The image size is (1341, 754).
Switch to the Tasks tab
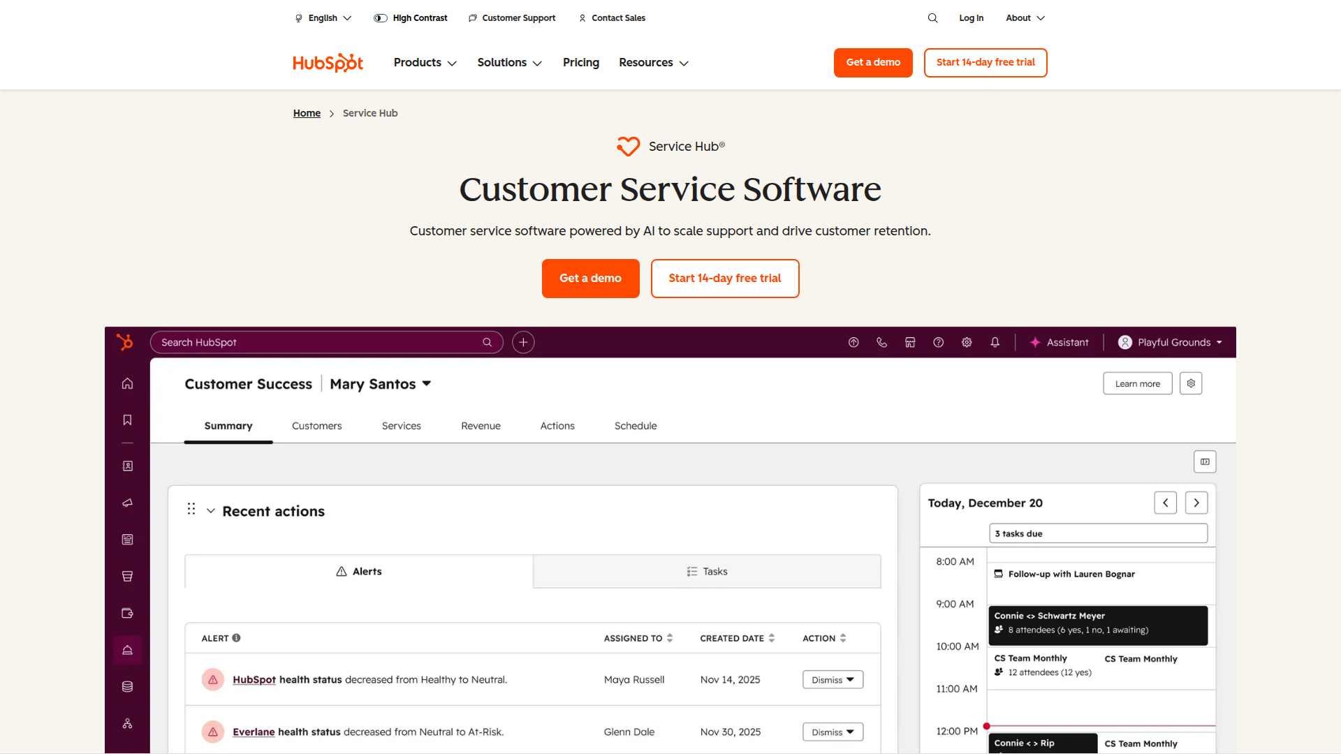[x=706, y=571]
